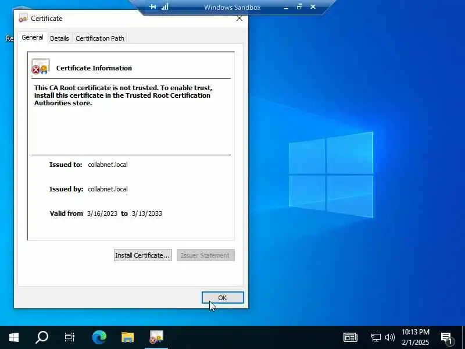465x349 pixels.
Task: Click the Windows Sandbox title text
Action: click(232, 8)
